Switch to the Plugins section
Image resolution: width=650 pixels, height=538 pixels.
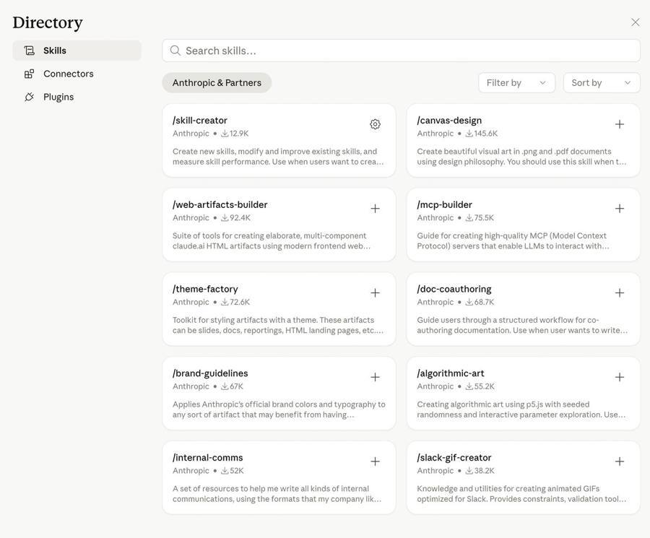coord(77,97)
